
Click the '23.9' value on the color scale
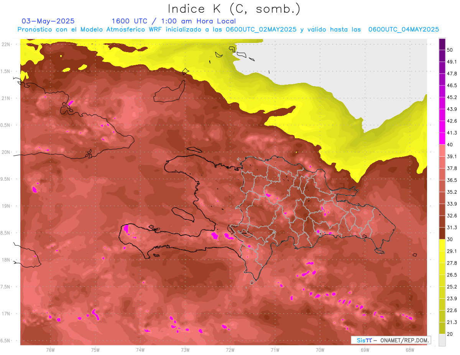[452, 299]
